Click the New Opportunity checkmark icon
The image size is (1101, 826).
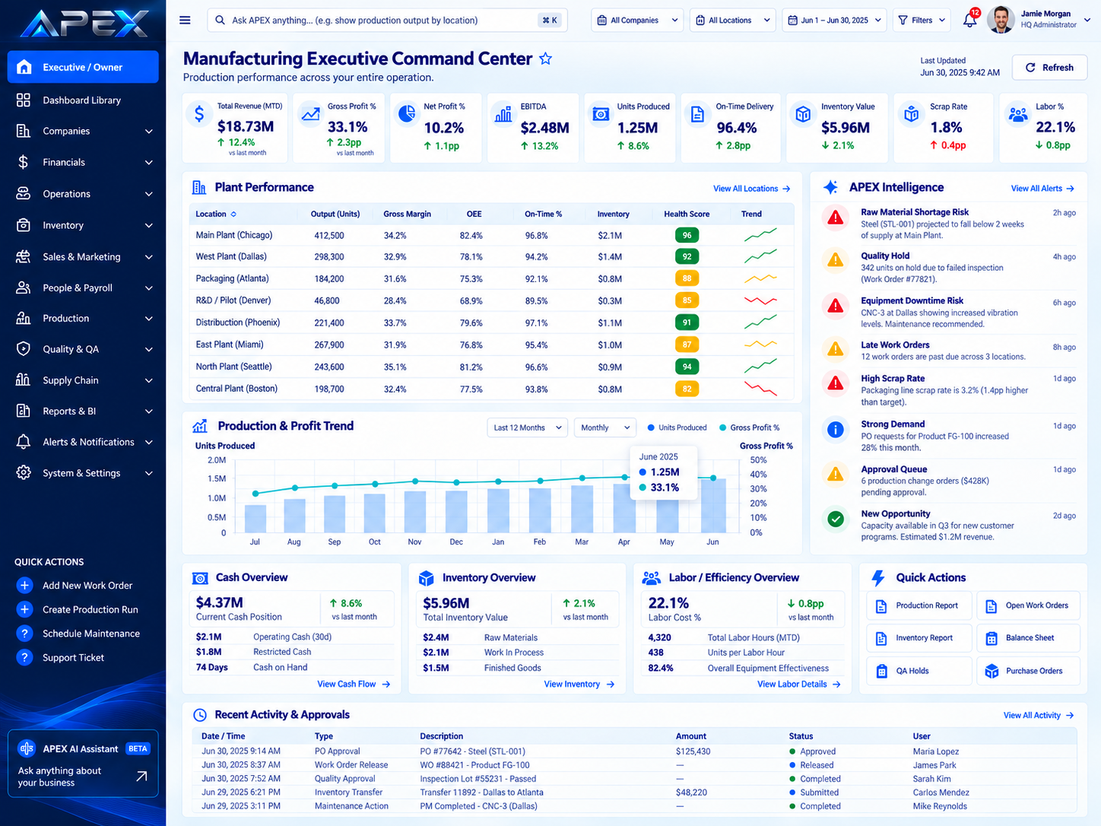click(835, 519)
